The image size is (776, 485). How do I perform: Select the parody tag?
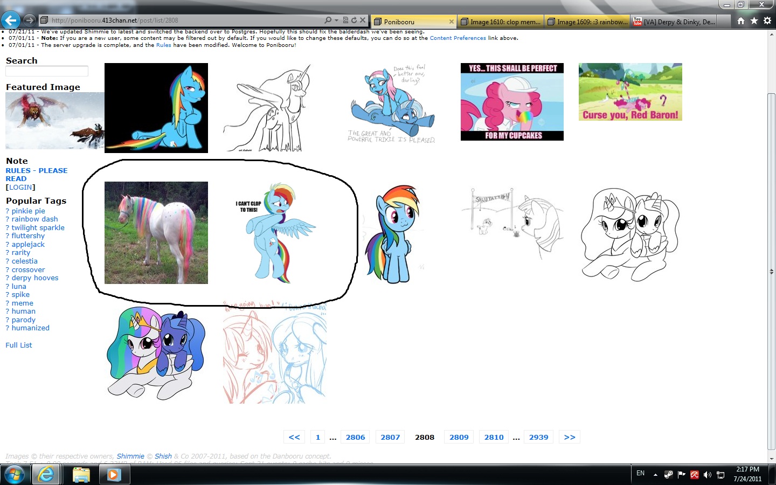23,320
